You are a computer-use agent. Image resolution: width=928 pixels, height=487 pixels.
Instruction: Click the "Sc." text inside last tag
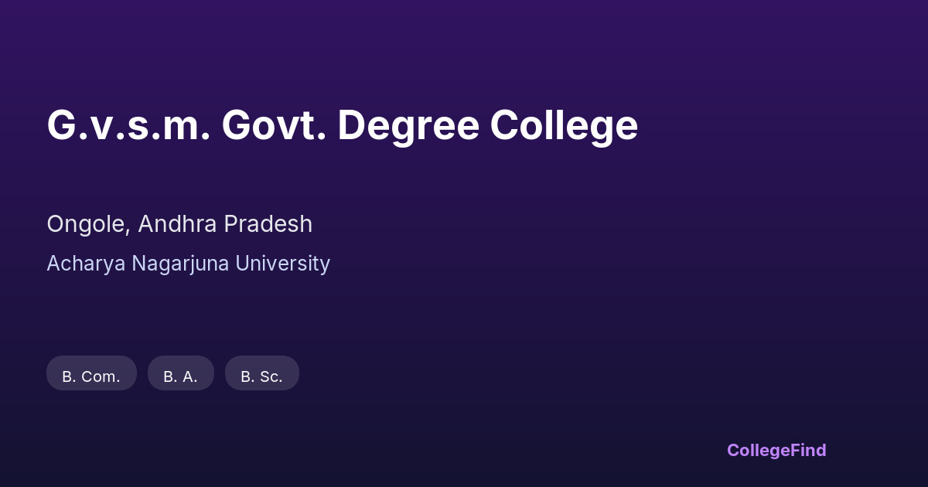[x=271, y=376]
